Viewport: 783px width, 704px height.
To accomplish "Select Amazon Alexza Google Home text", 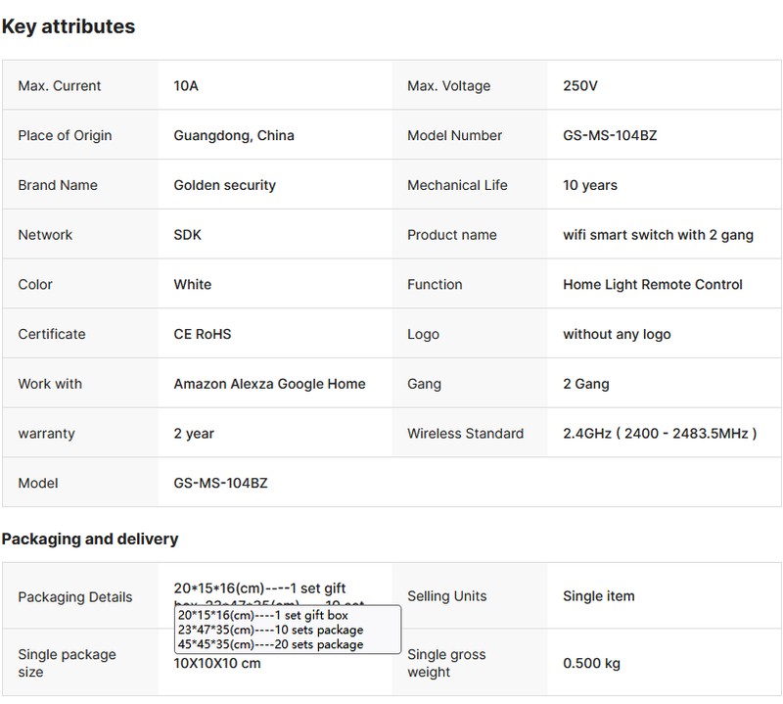I will point(269,384).
